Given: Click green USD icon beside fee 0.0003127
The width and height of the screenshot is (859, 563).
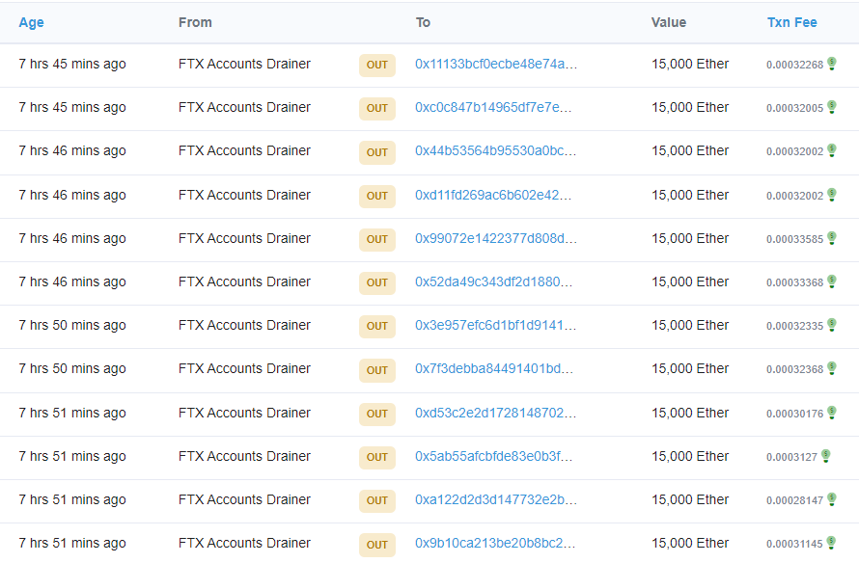Looking at the screenshot, I should pyautogui.click(x=828, y=457).
